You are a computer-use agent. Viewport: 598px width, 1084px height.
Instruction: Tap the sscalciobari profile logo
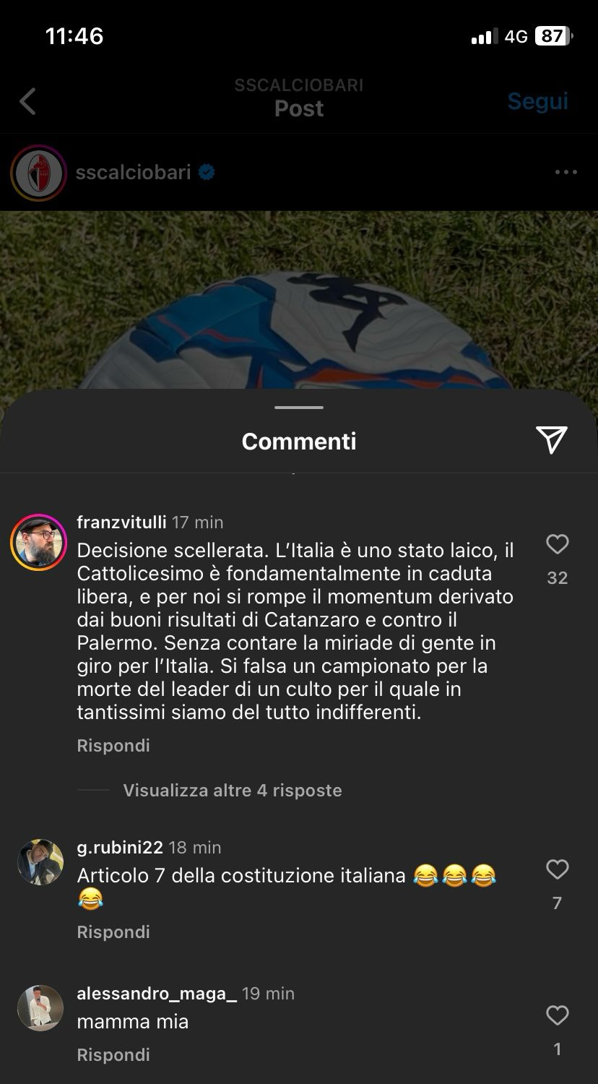[x=38, y=173]
